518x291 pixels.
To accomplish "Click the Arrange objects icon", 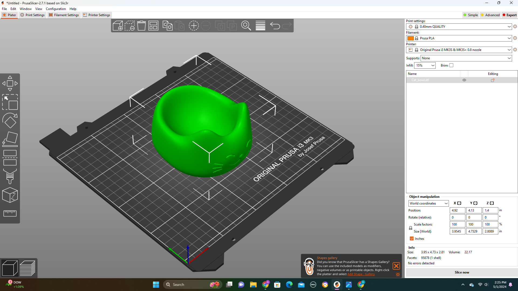I will [x=153, y=26].
